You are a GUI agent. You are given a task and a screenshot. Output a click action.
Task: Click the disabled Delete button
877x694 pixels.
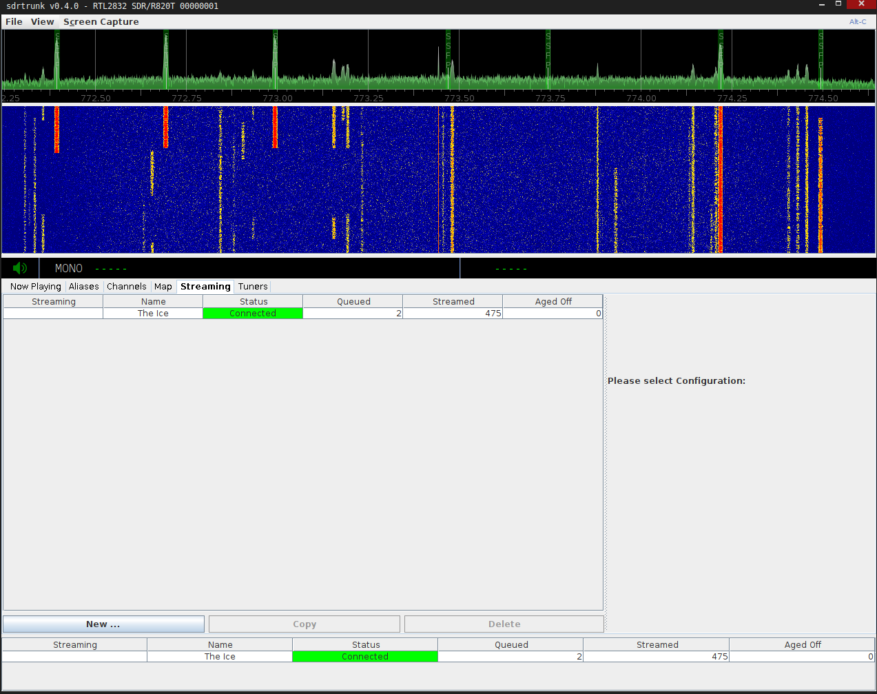504,624
